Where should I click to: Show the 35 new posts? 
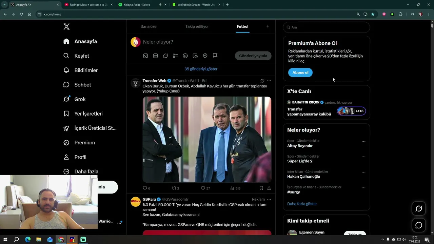coord(201,69)
